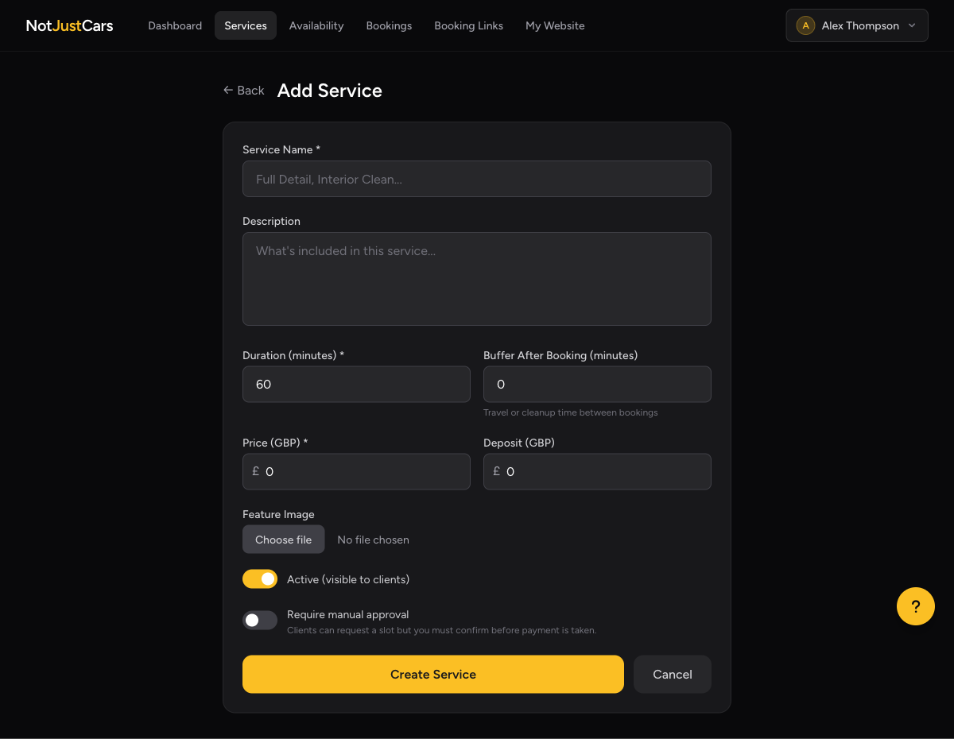Viewport: 954px width, 739px height.
Task: Switch to Booking Links
Action: (x=468, y=25)
